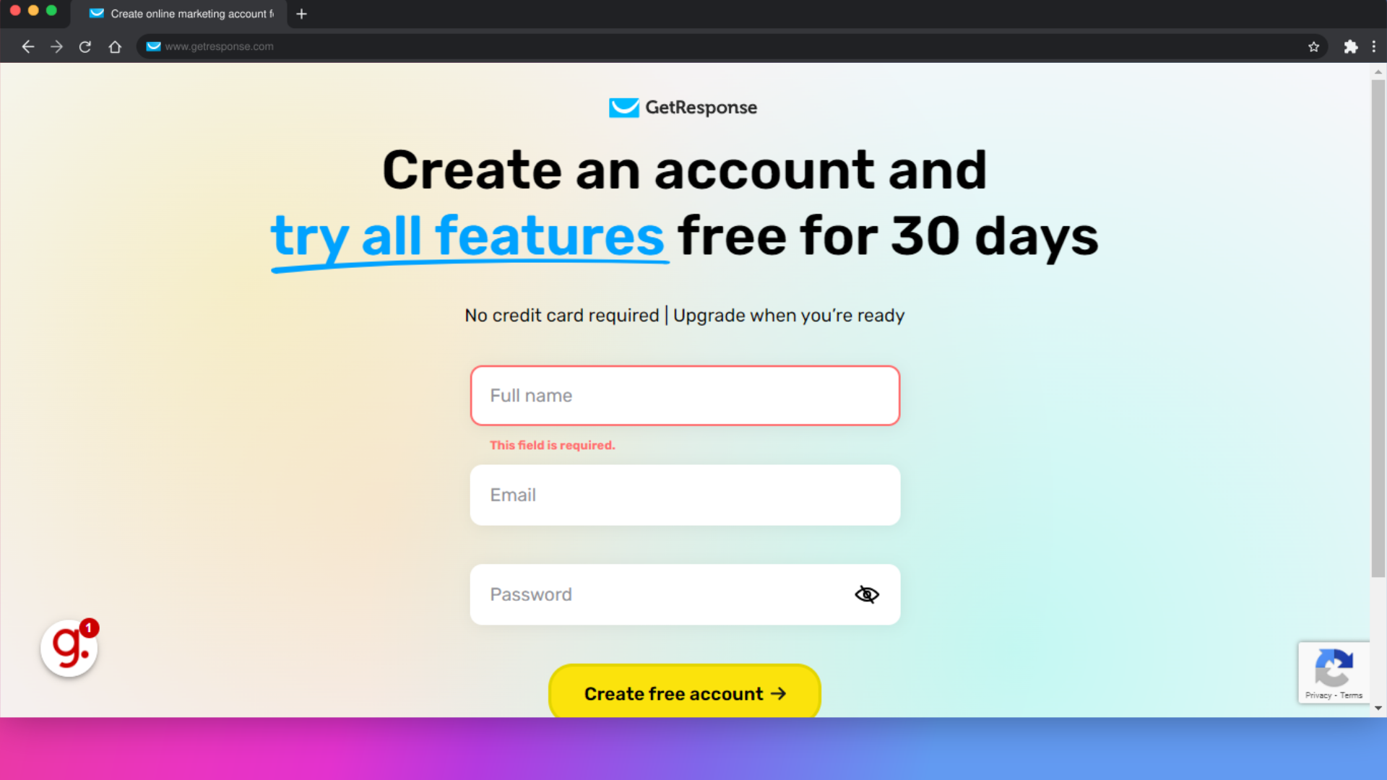This screenshot has width=1387, height=780.
Task: Click the browser back navigation arrow
Action: 27,45
